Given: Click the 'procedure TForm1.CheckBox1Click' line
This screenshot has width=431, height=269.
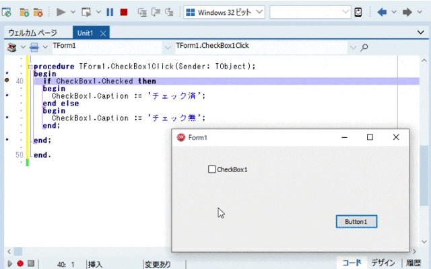Looking at the screenshot, I should click(x=145, y=67).
